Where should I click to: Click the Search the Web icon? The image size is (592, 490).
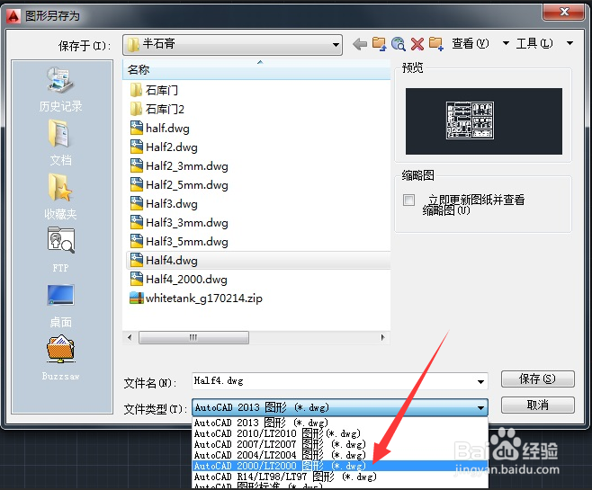click(399, 44)
